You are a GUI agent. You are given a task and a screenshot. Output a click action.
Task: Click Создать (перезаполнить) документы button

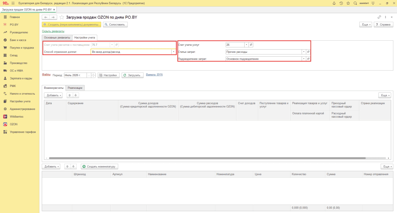tap(71, 24)
